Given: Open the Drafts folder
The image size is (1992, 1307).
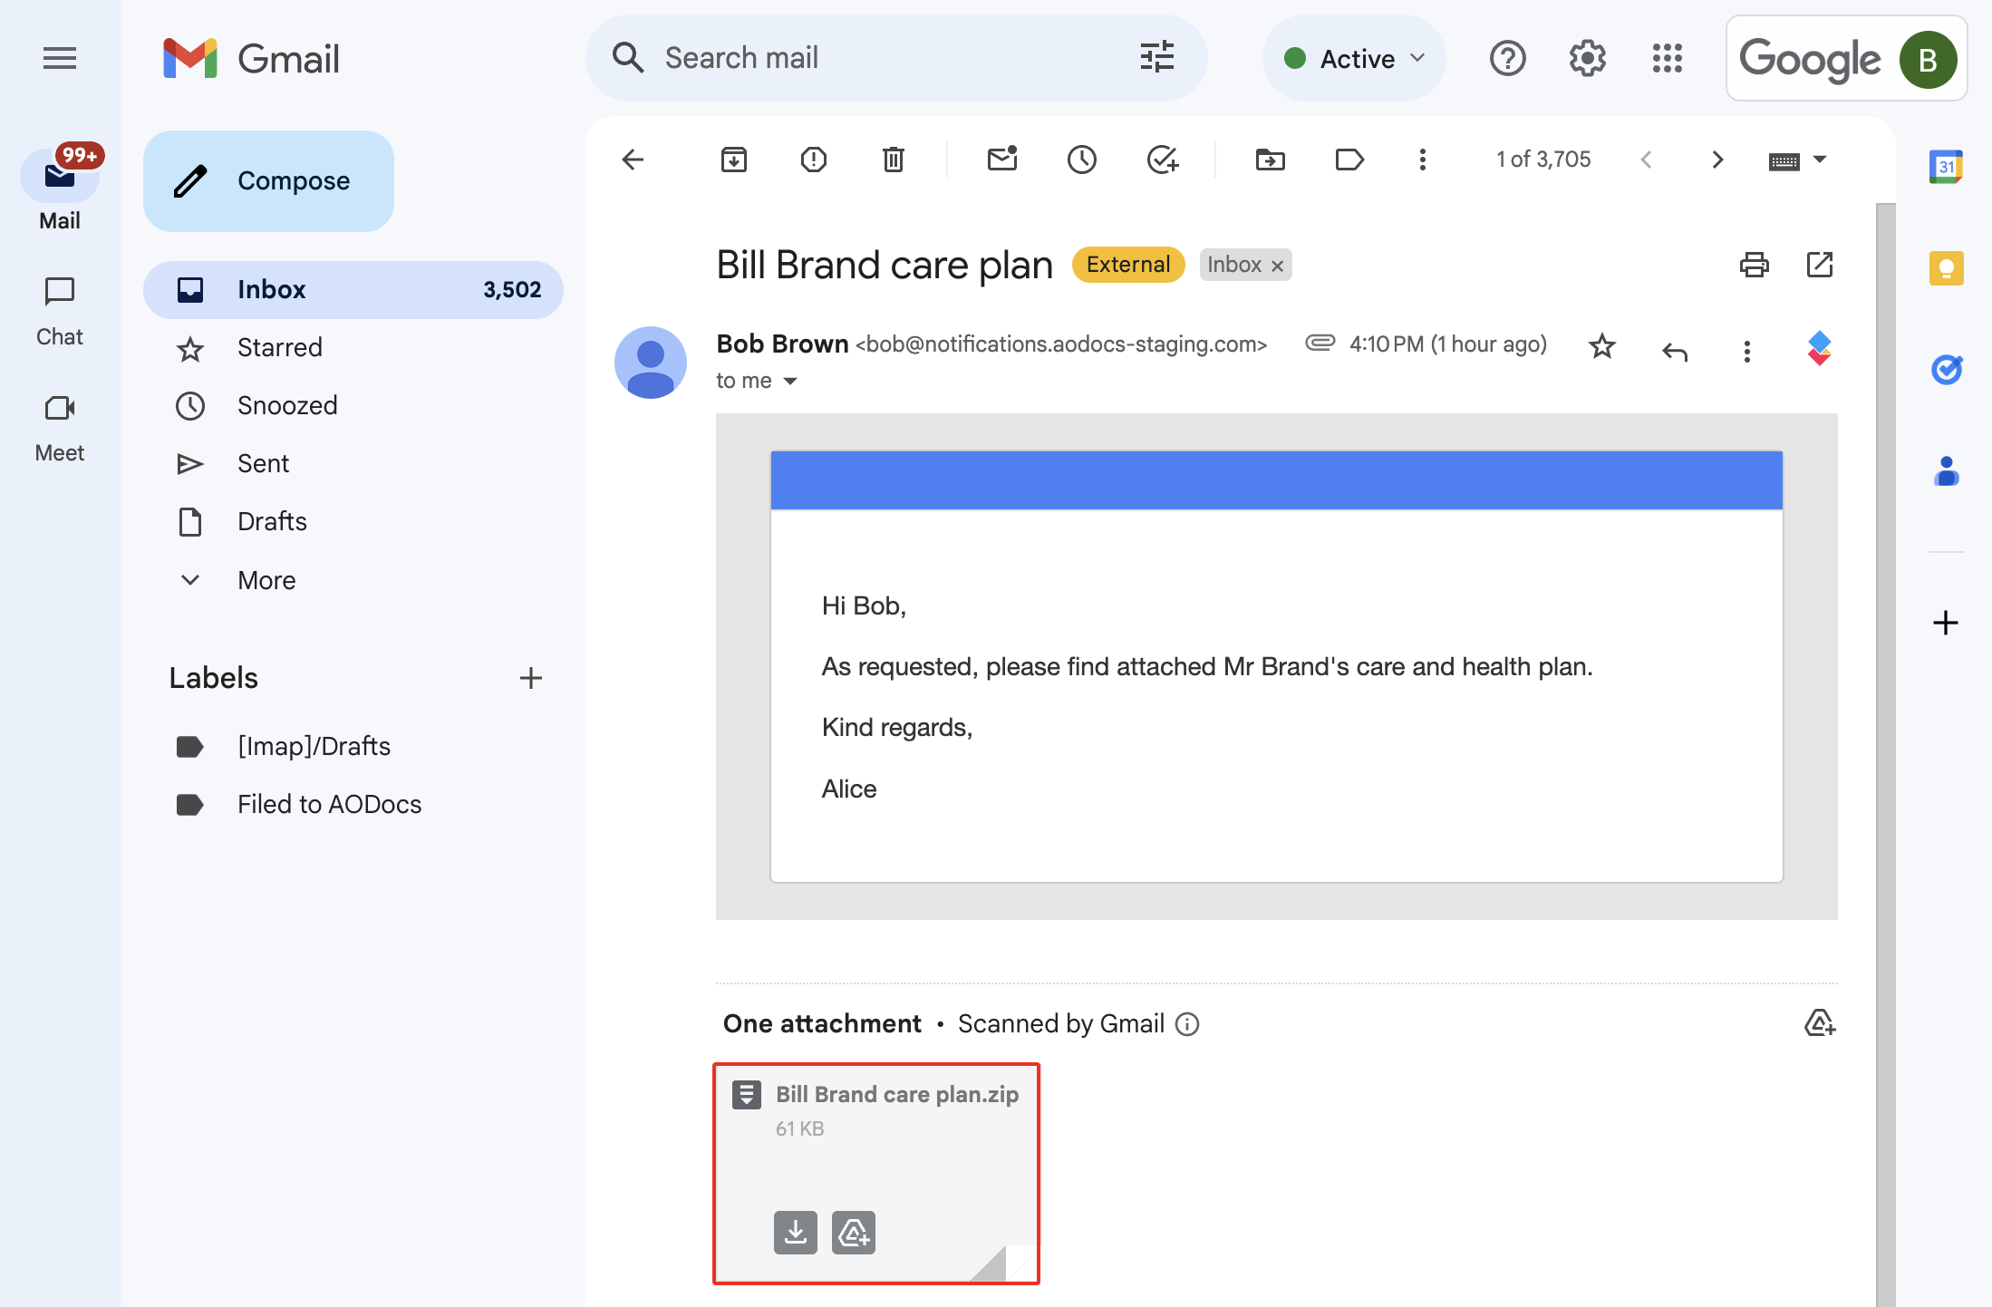Looking at the screenshot, I should pyautogui.click(x=353, y=522).
